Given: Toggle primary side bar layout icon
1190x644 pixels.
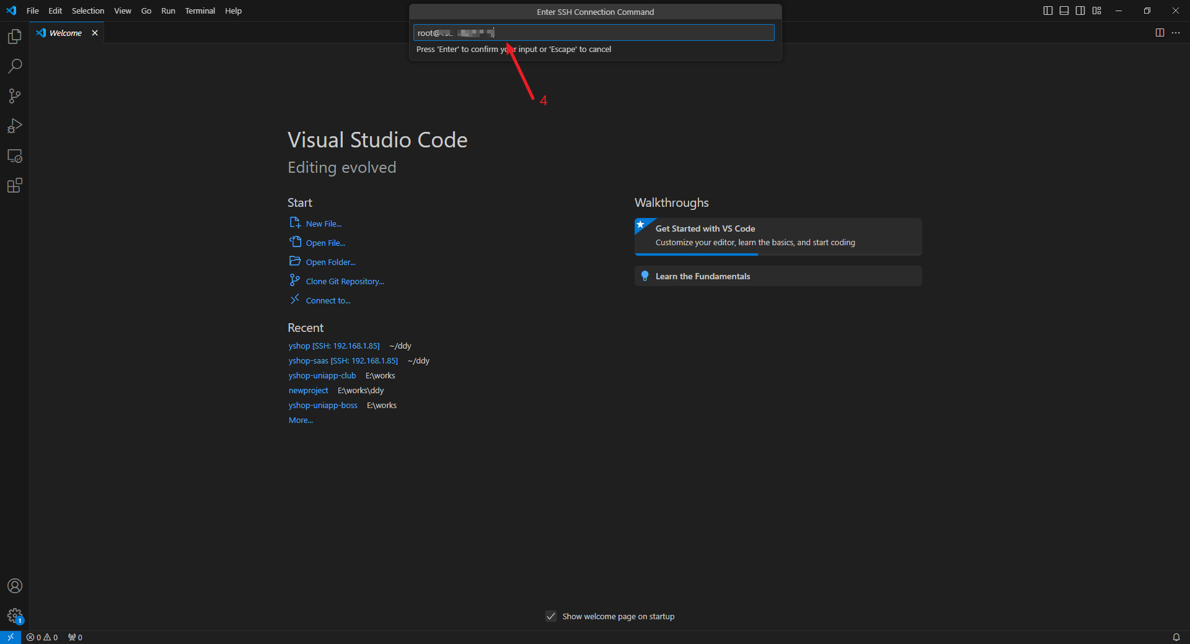Looking at the screenshot, I should (x=1047, y=11).
